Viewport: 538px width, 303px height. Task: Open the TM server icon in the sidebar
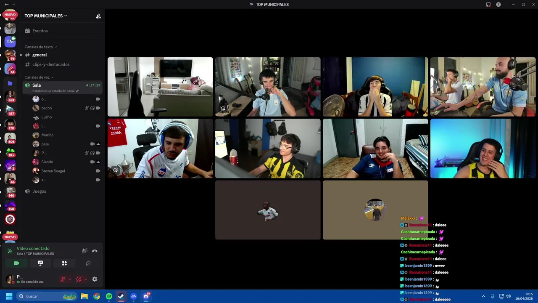(x=10, y=41)
